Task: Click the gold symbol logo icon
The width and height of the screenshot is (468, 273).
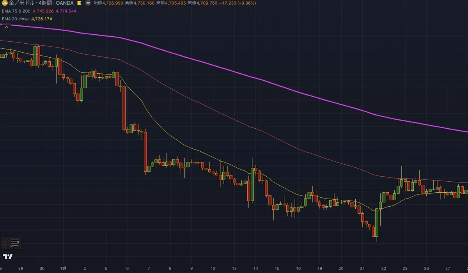Action: [x=5, y=3]
